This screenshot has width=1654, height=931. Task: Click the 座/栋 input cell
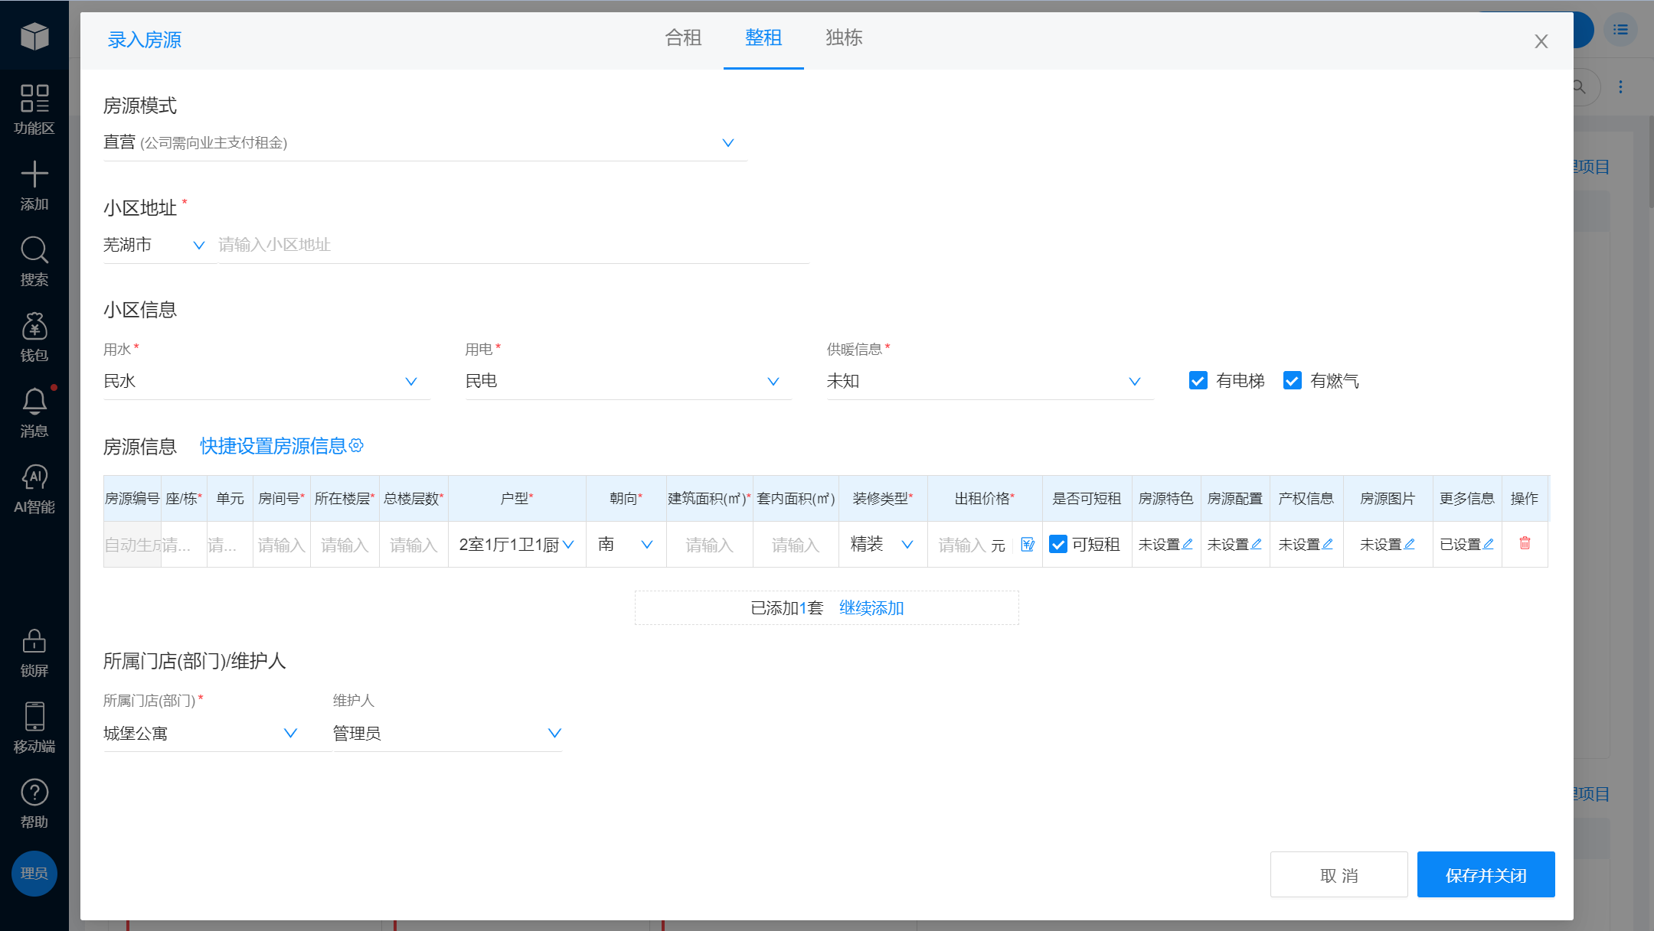[x=184, y=545]
